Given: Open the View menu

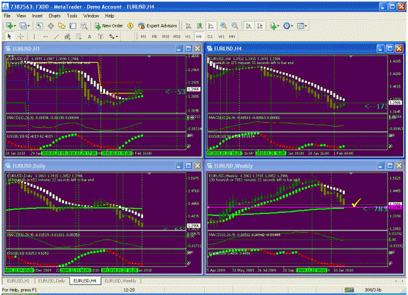Looking at the screenshot, I should click(21, 16).
